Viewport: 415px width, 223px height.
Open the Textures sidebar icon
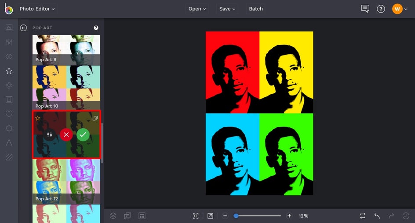click(9, 157)
